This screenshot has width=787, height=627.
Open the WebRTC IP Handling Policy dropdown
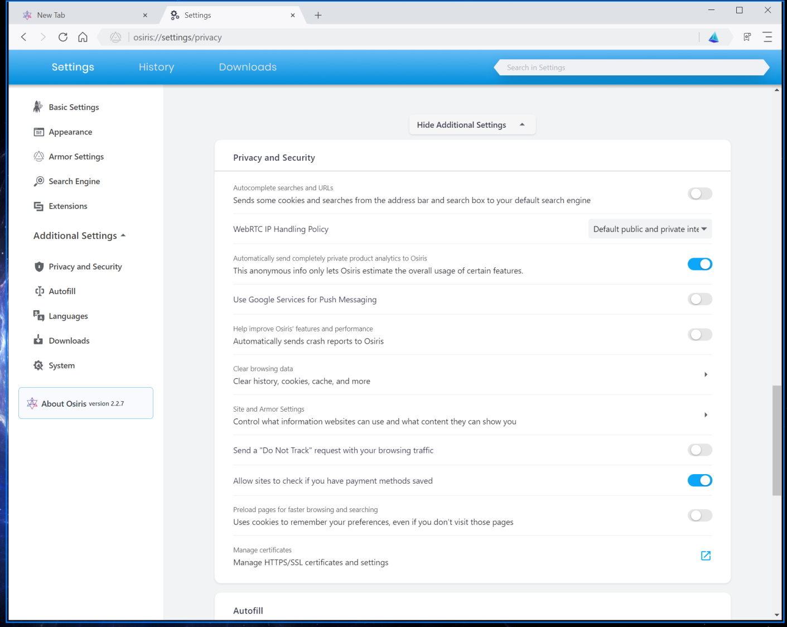pos(650,229)
